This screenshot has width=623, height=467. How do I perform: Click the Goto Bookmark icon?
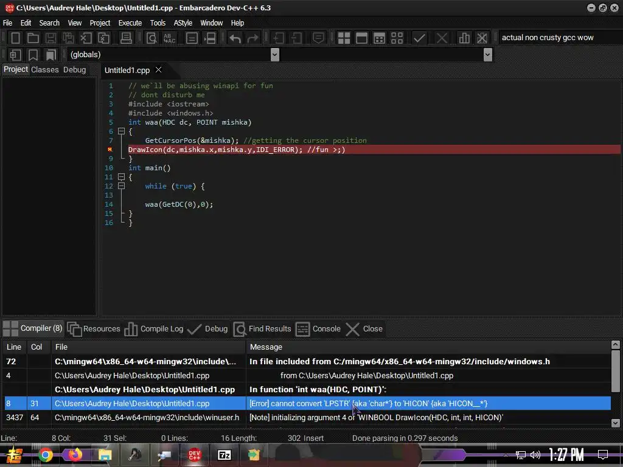tap(51, 55)
